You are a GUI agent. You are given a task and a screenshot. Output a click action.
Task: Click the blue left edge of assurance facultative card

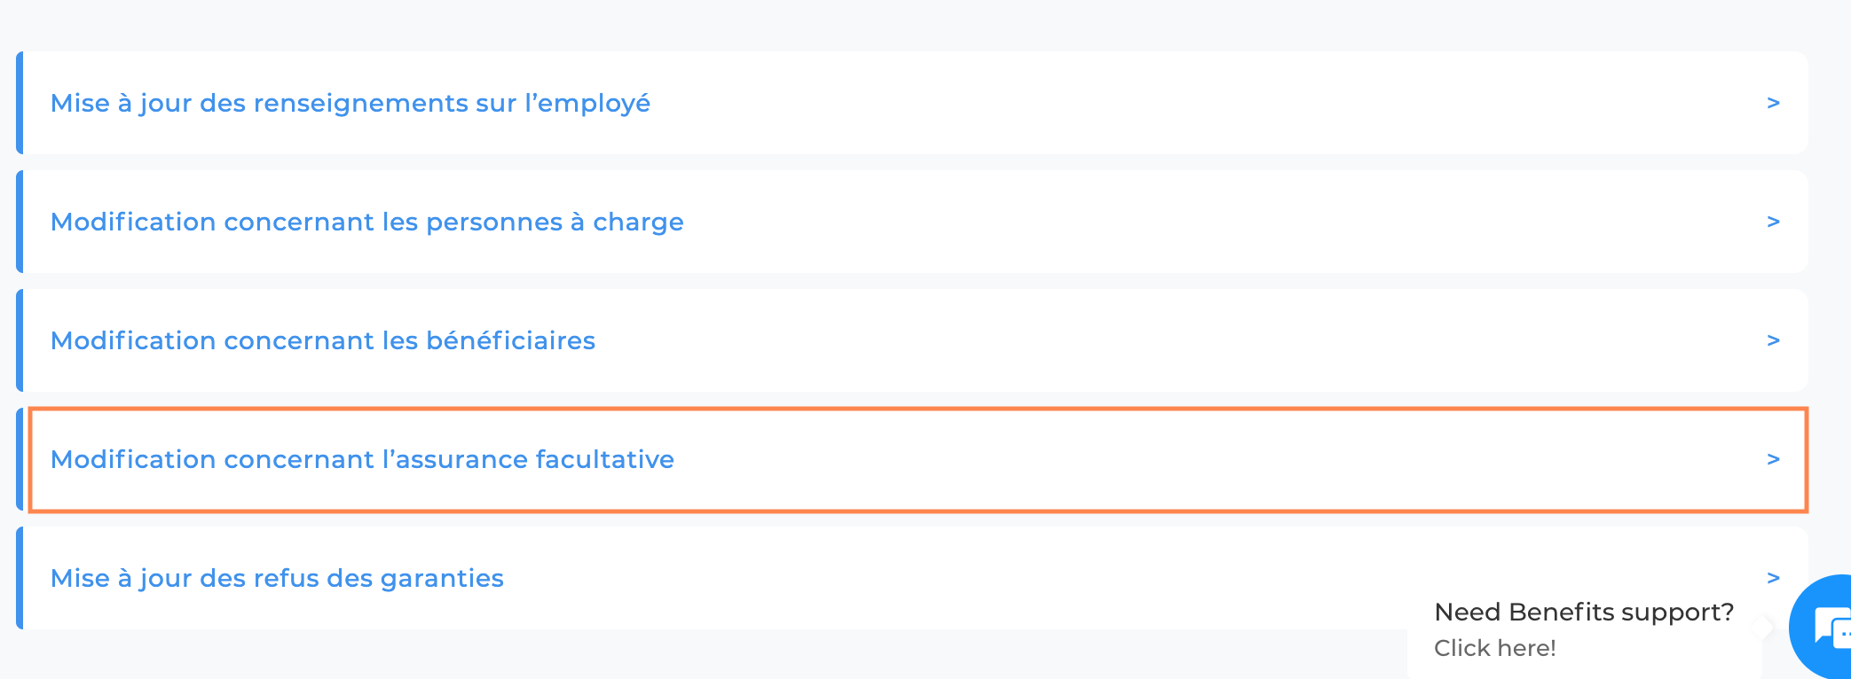pos(20,459)
